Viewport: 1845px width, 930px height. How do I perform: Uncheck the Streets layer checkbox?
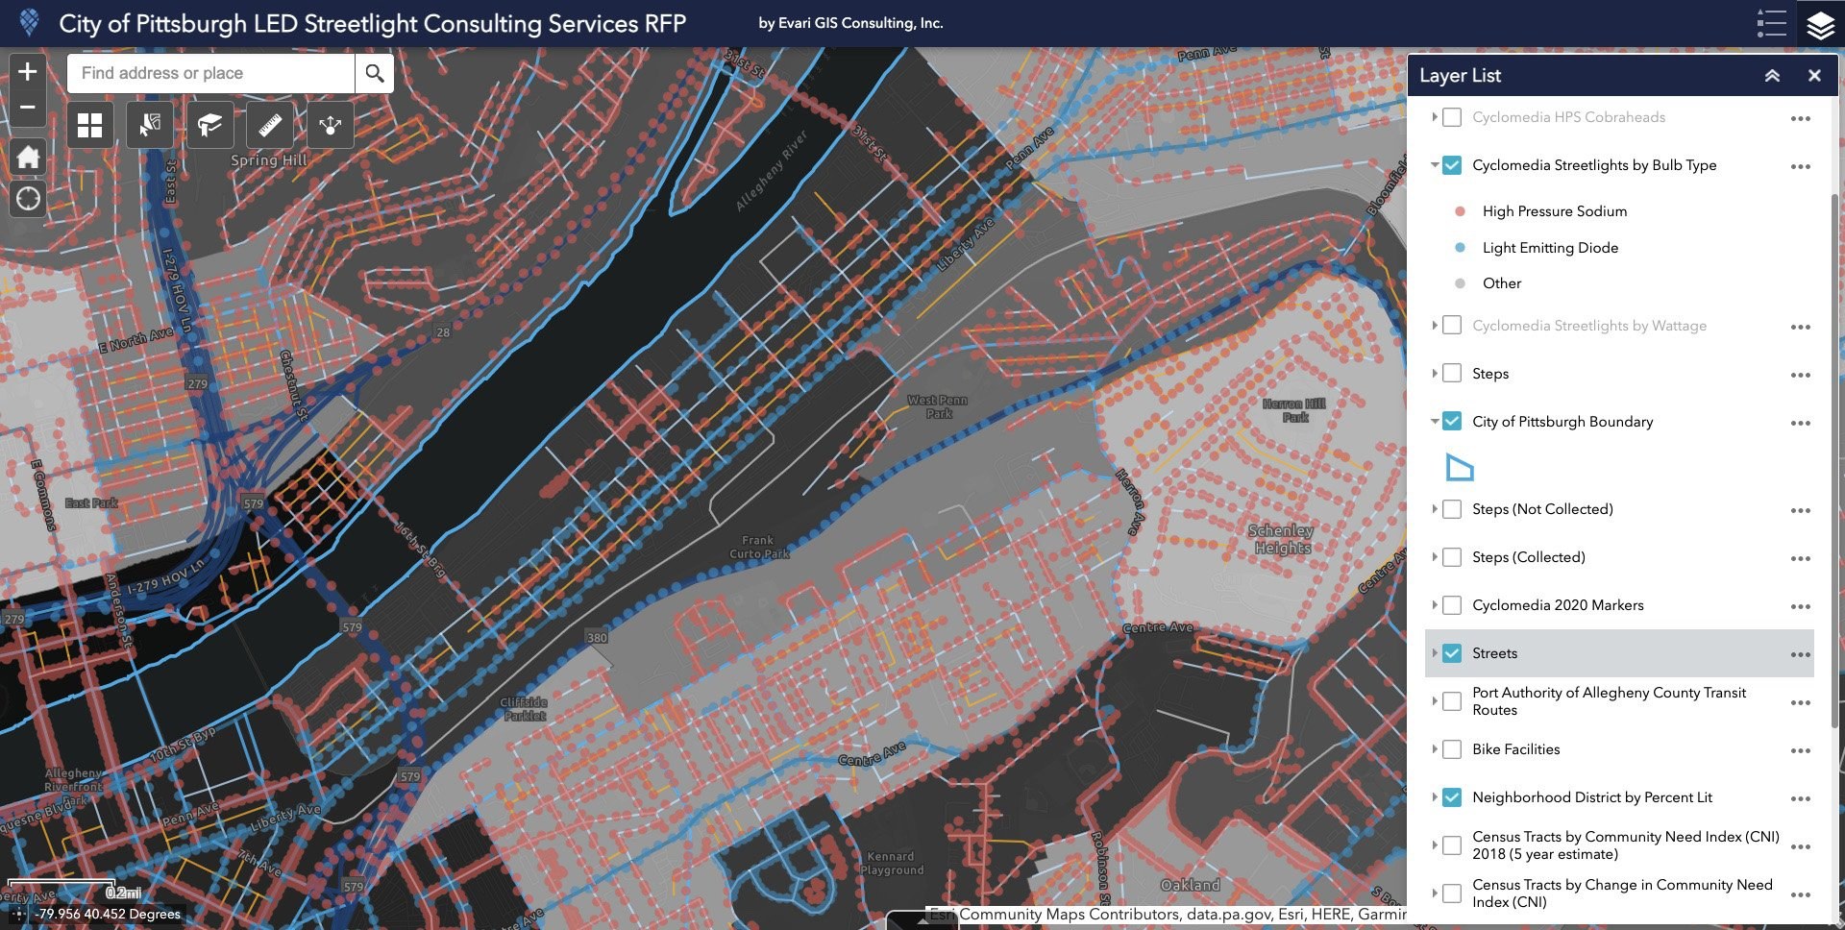pos(1452,653)
